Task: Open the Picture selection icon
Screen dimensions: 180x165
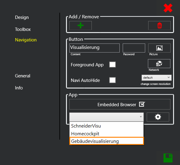Action: 159,48
